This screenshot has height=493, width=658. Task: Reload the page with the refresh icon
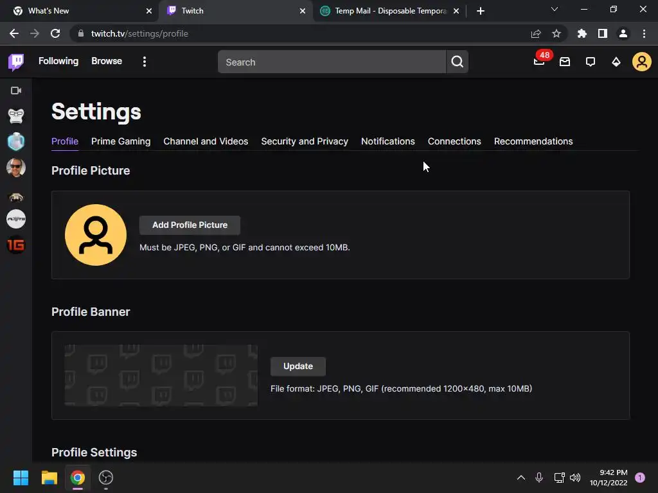click(x=55, y=33)
